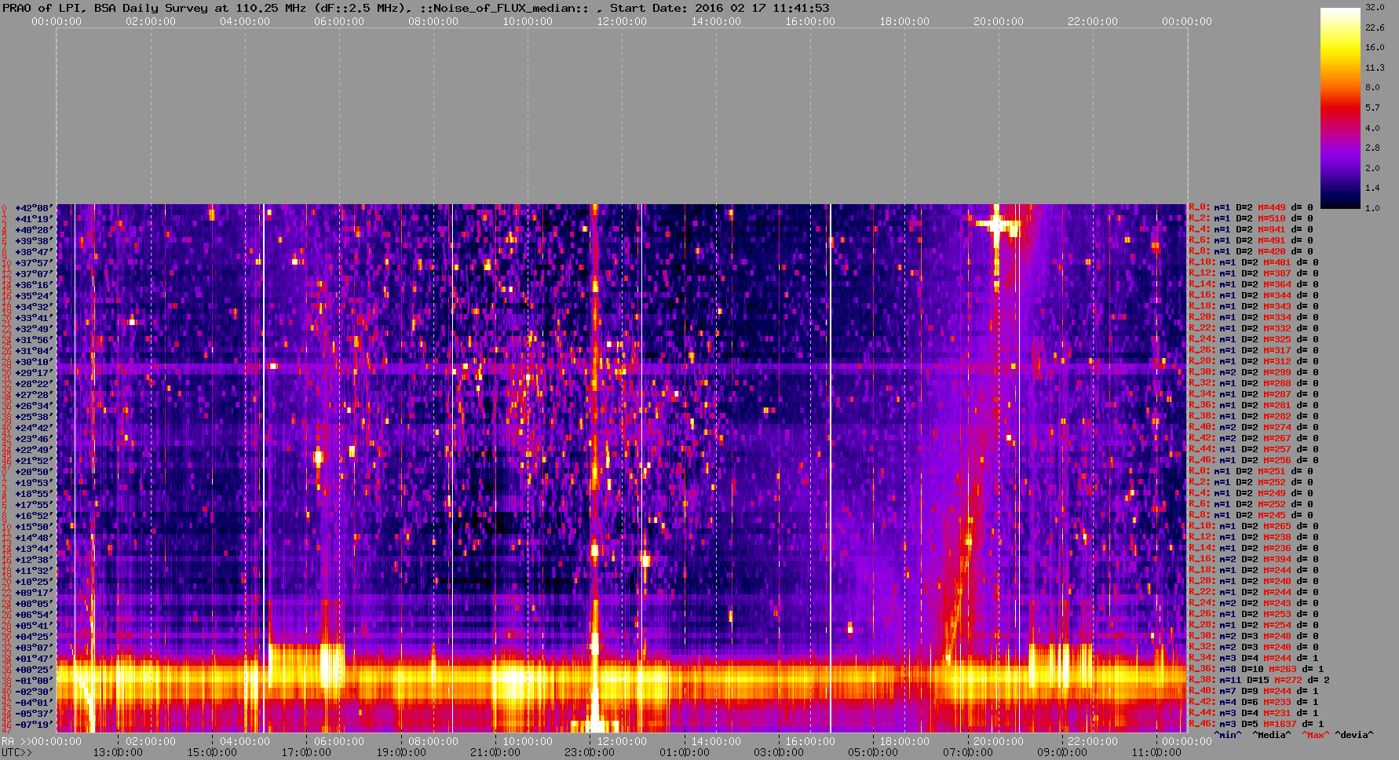Screen dimensions: 1399x760
Task: Click the declination label +37°57'
Action: pos(34,263)
